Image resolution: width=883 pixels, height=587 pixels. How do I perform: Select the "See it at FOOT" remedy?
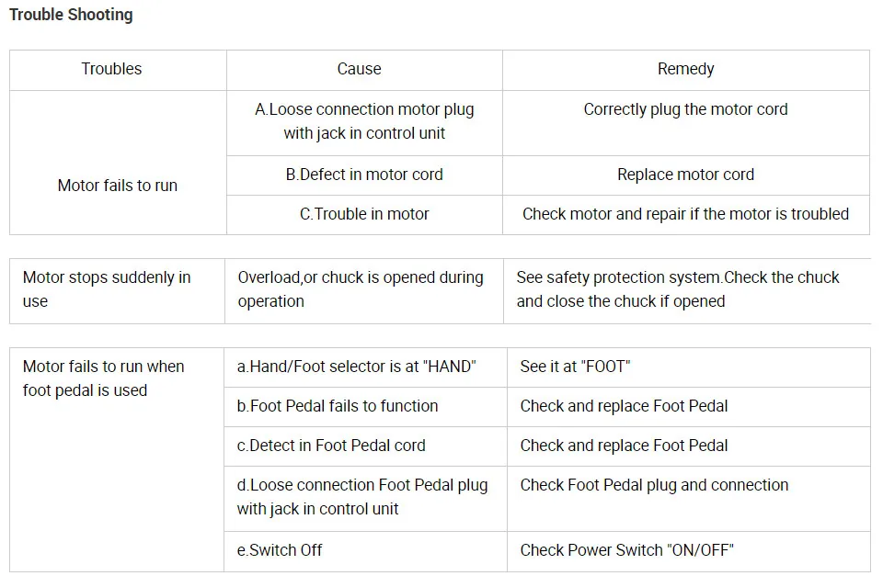pos(575,367)
